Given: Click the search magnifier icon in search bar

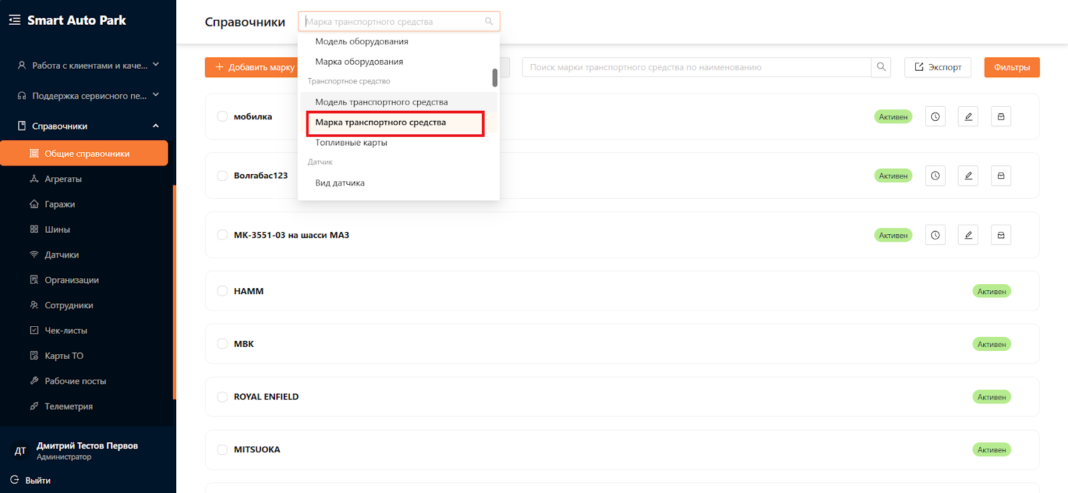Looking at the screenshot, I should (x=881, y=67).
